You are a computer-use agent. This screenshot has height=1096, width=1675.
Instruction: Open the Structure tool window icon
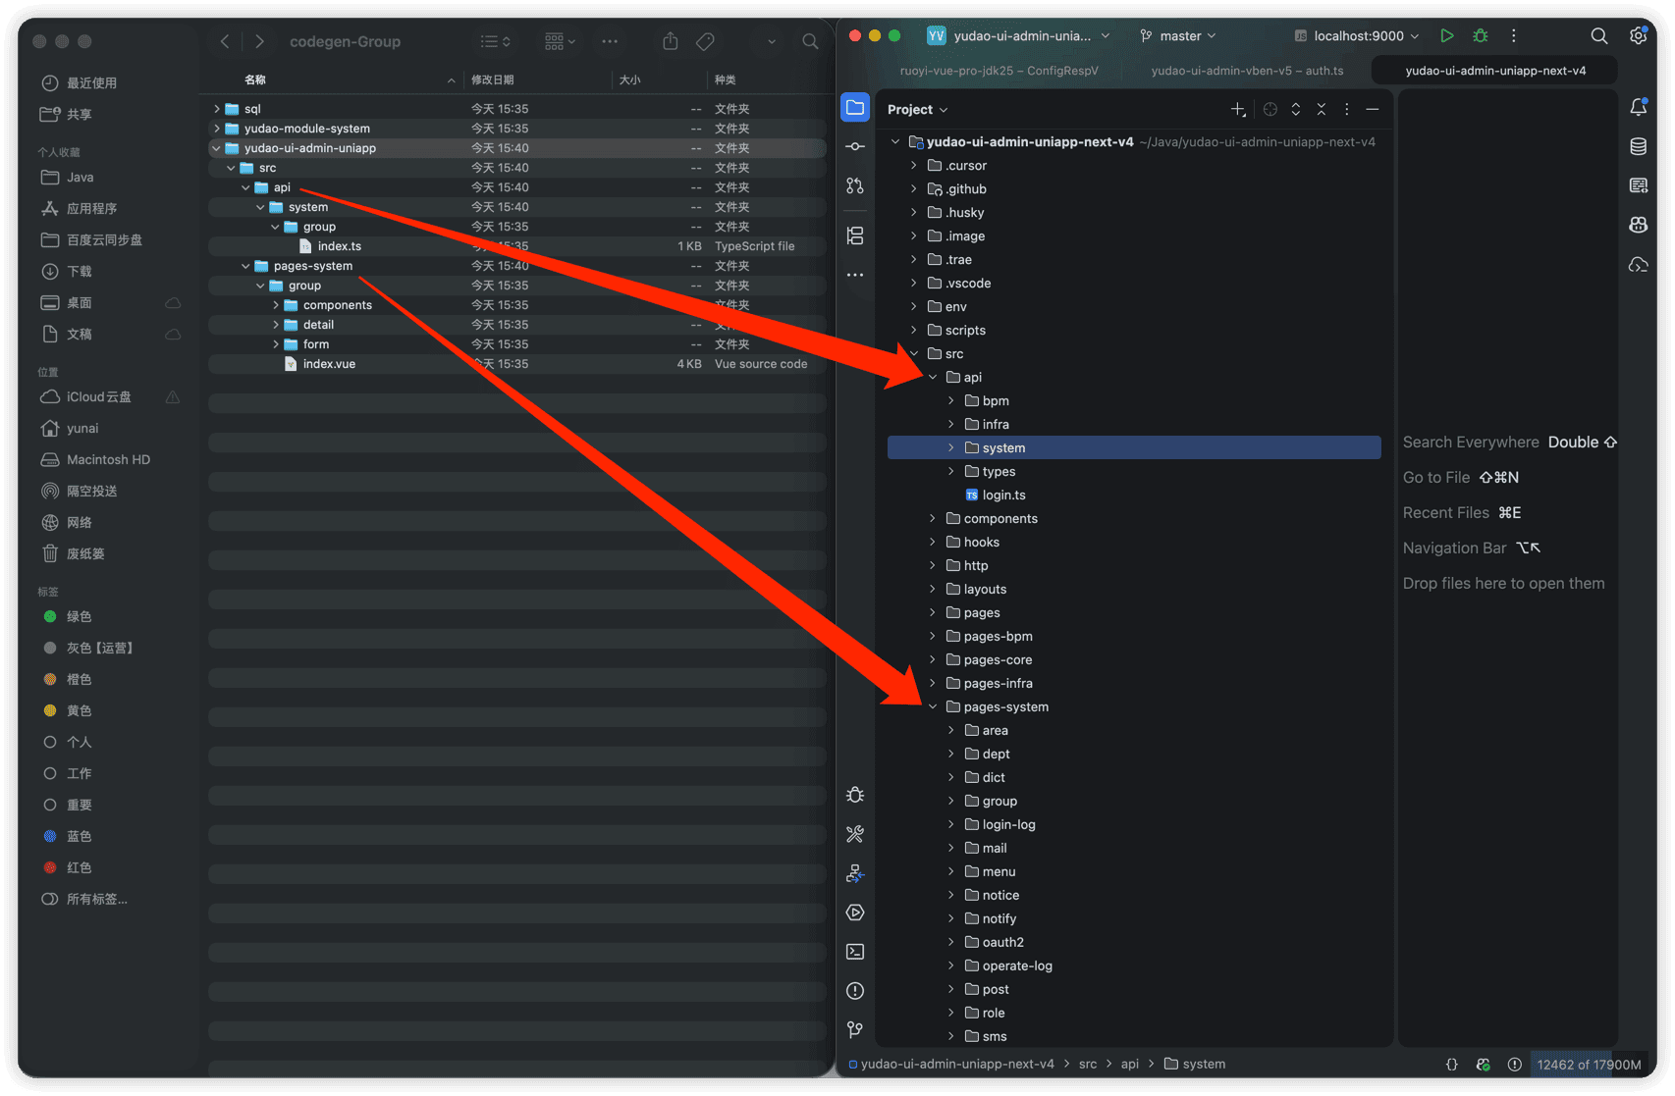click(855, 235)
